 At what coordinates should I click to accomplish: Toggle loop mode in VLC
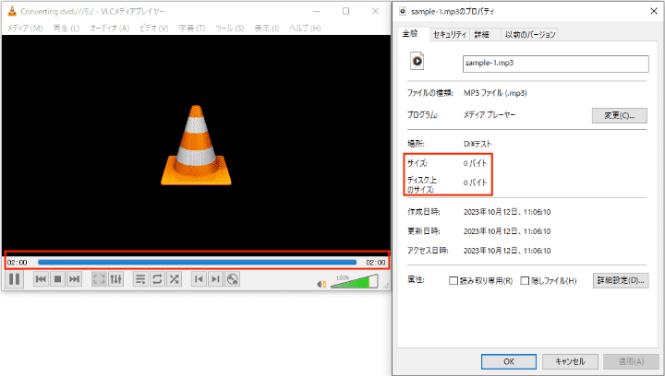[157, 279]
